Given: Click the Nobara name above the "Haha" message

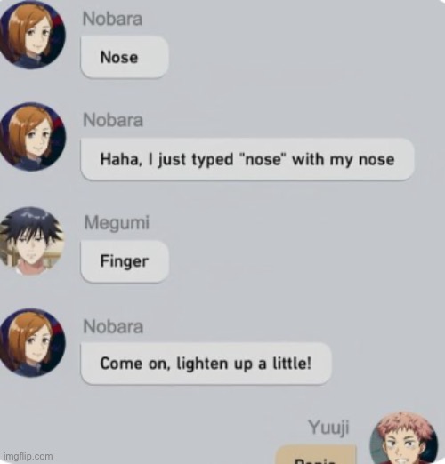Looking at the screenshot, I should point(113,120).
